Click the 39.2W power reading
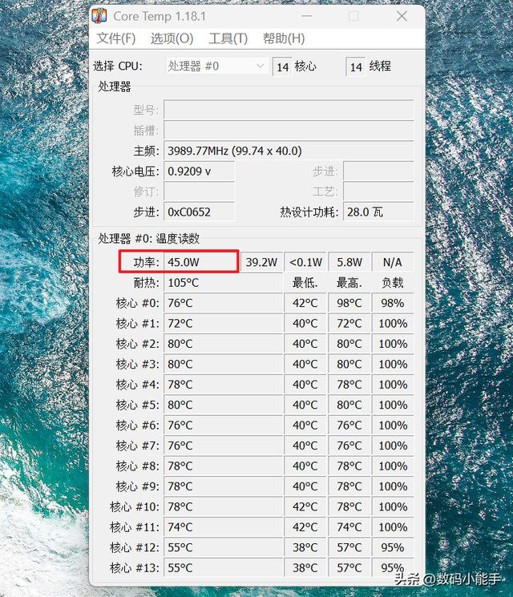 pos(261,262)
